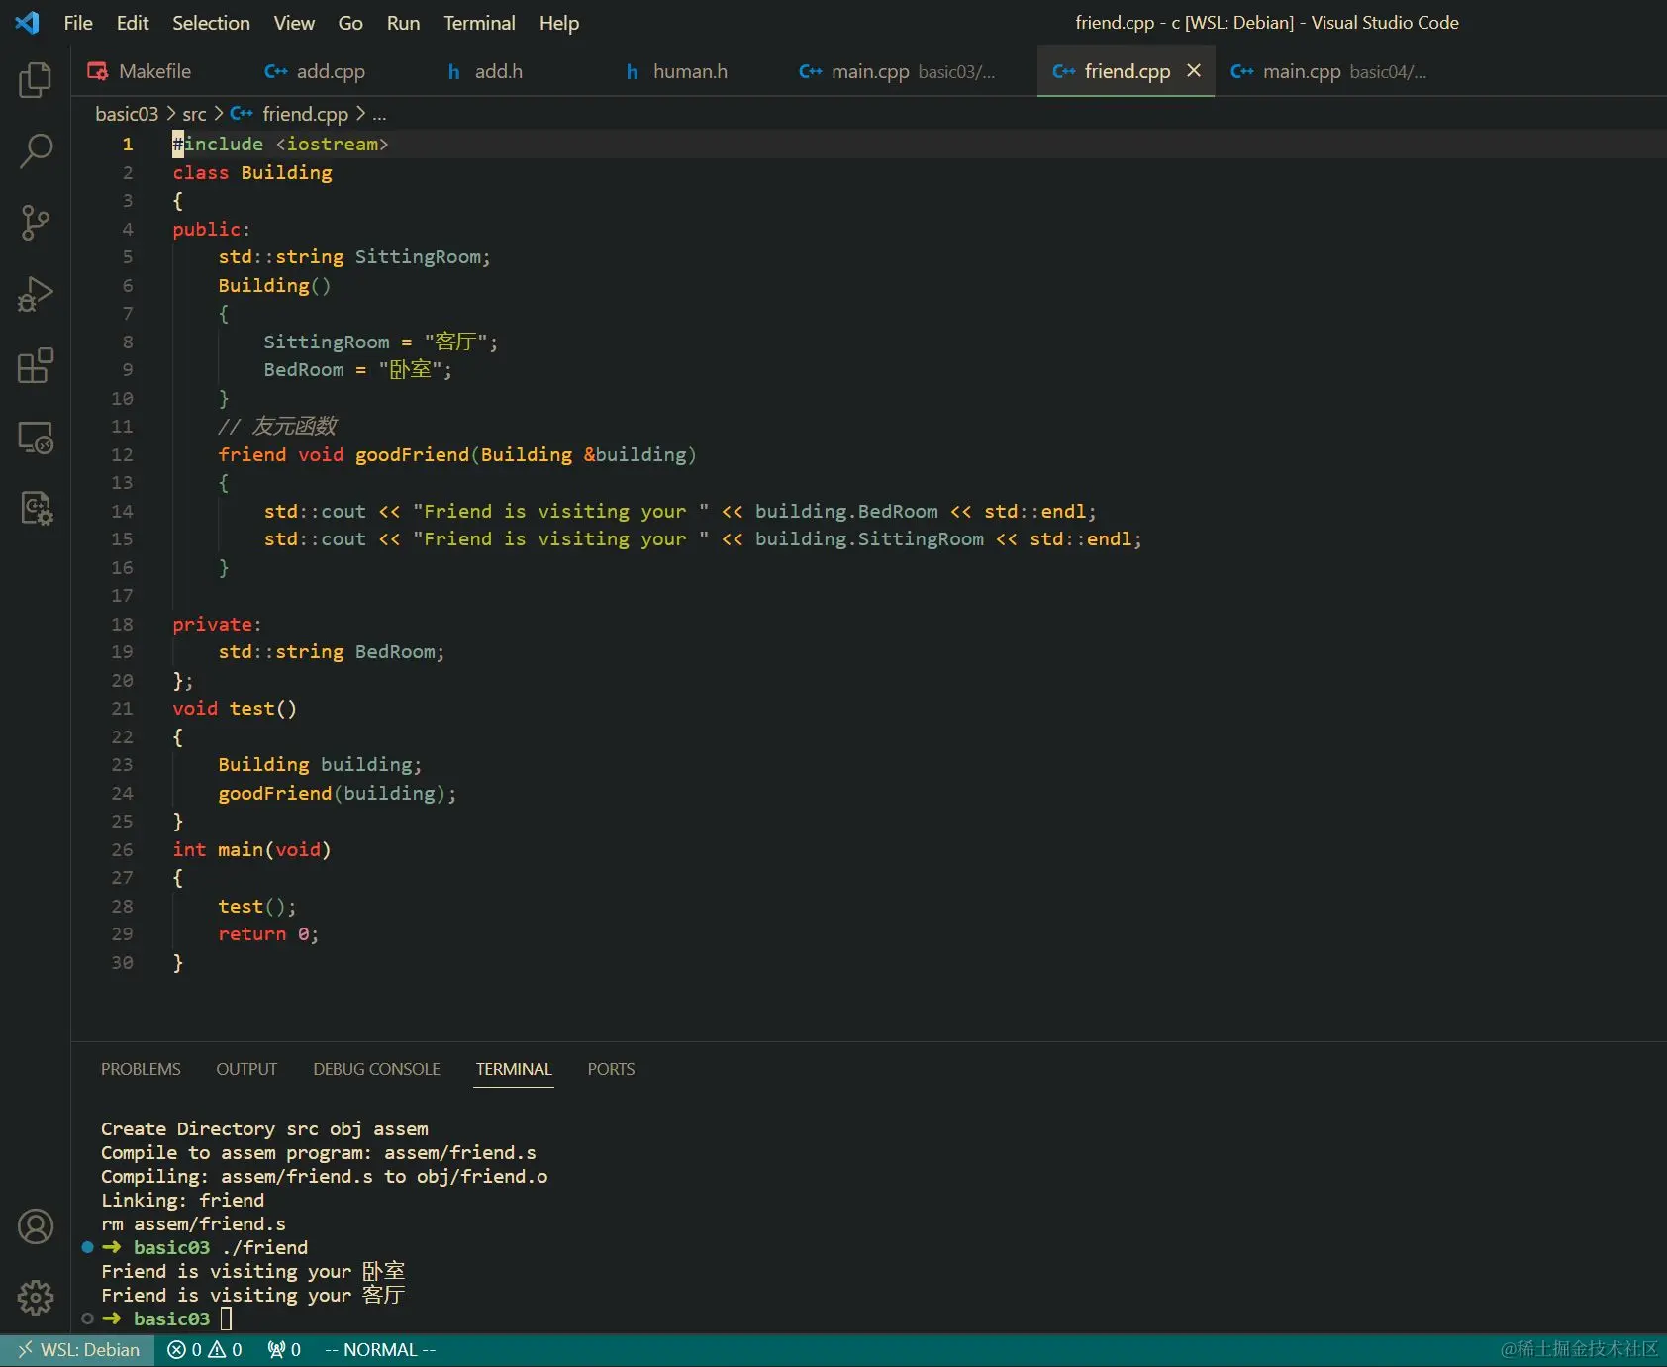
Task: Switch to the PROBLEMS panel tab
Action: click(141, 1069)
